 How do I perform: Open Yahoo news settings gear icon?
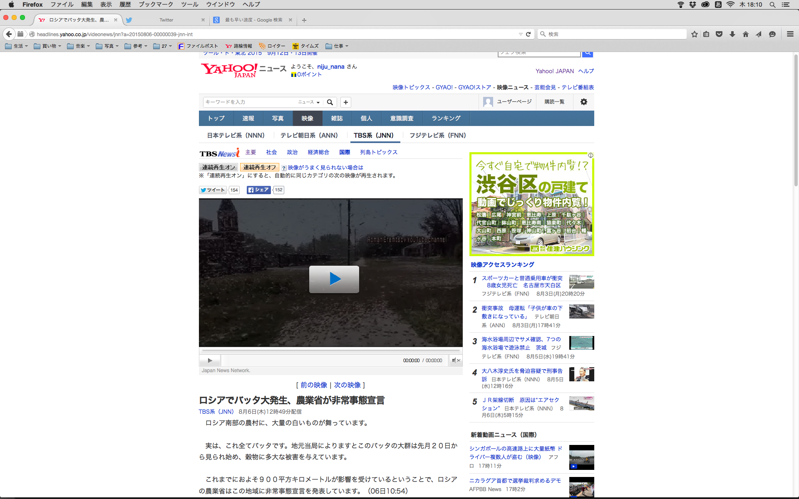coord(583,102)
